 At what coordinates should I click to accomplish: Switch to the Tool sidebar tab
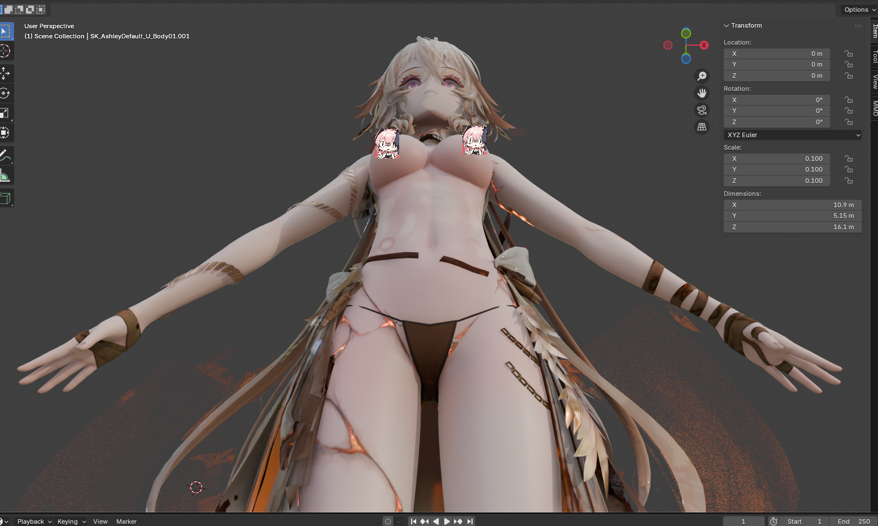tap(875, 56)
